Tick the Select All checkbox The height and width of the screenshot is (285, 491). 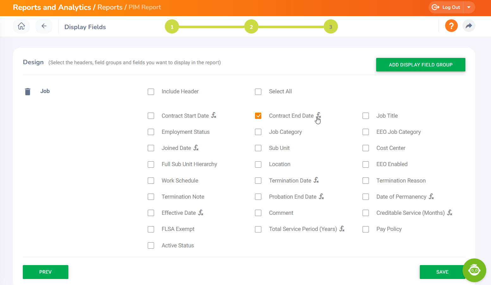tap(258, 92)
